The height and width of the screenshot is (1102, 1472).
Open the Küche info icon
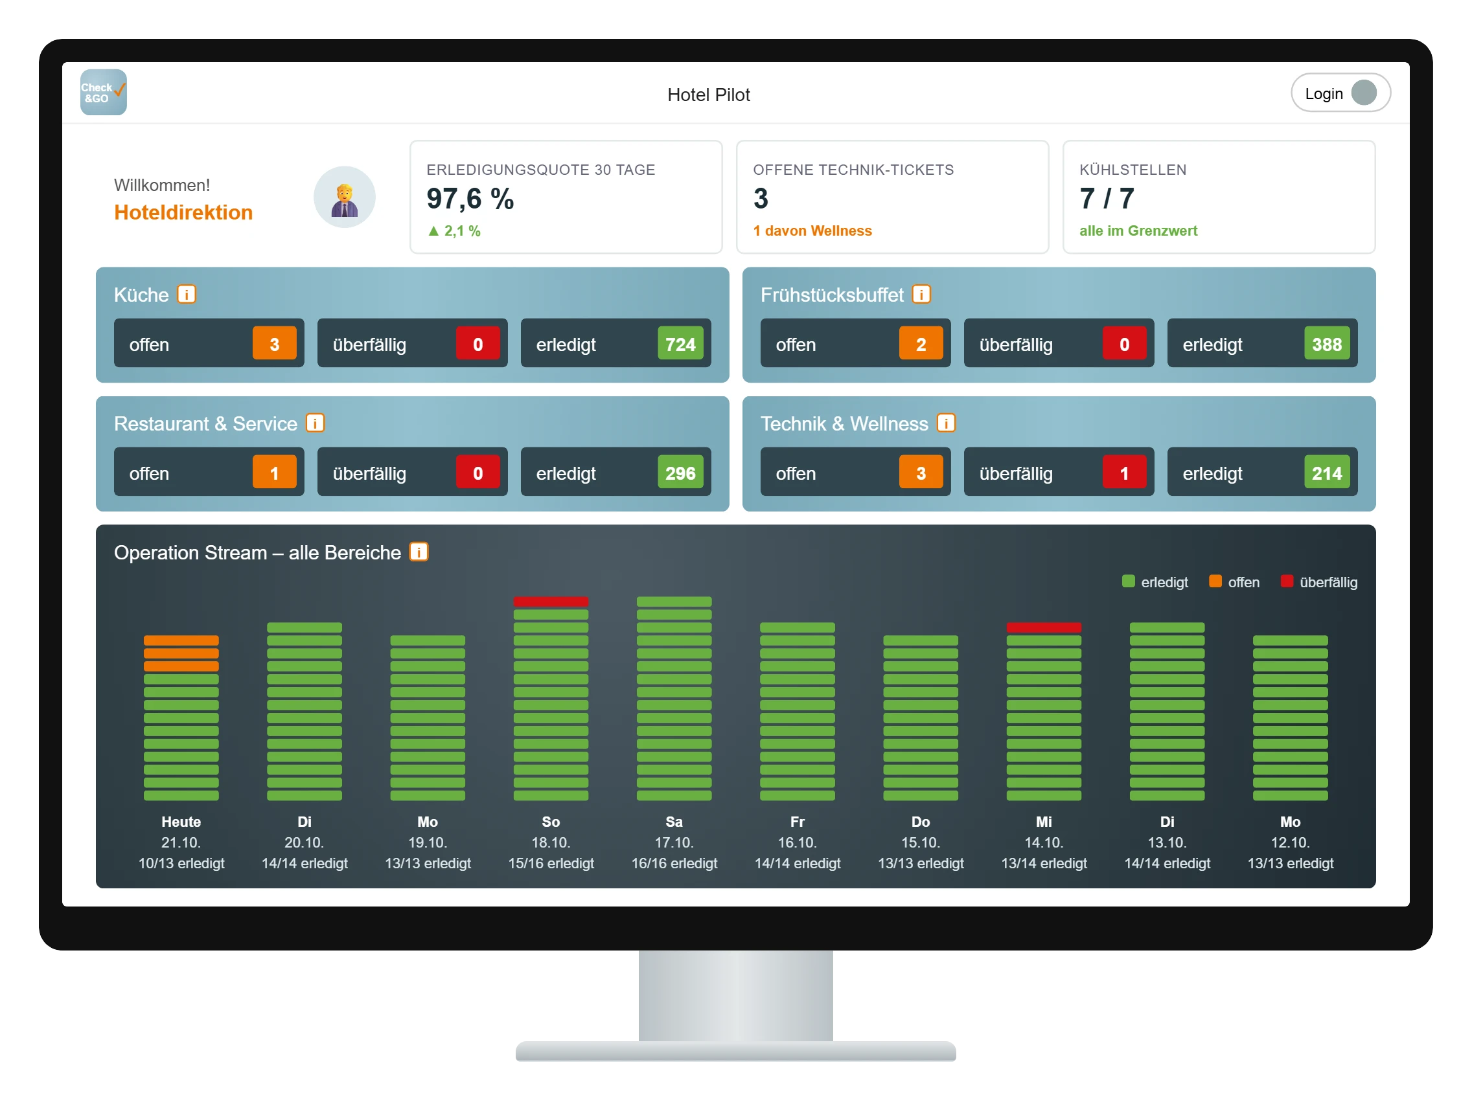tap(187, 294)
